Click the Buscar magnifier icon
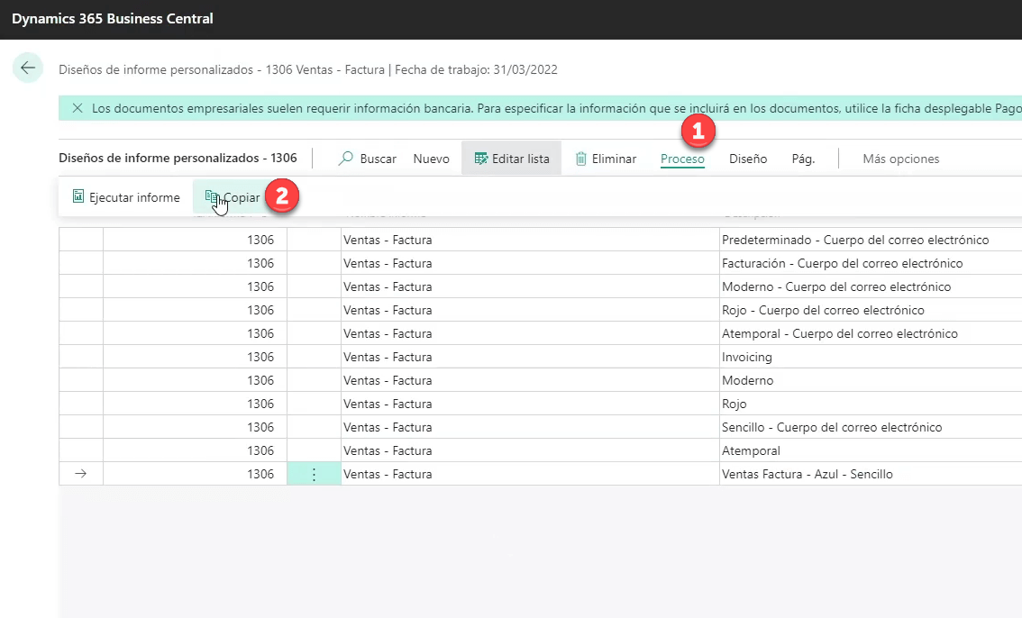Screen dimensions: 1022x618 click(345, 159)
